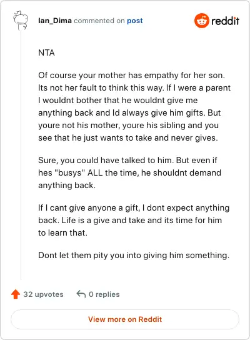Click the line "to learn that."

62,232
